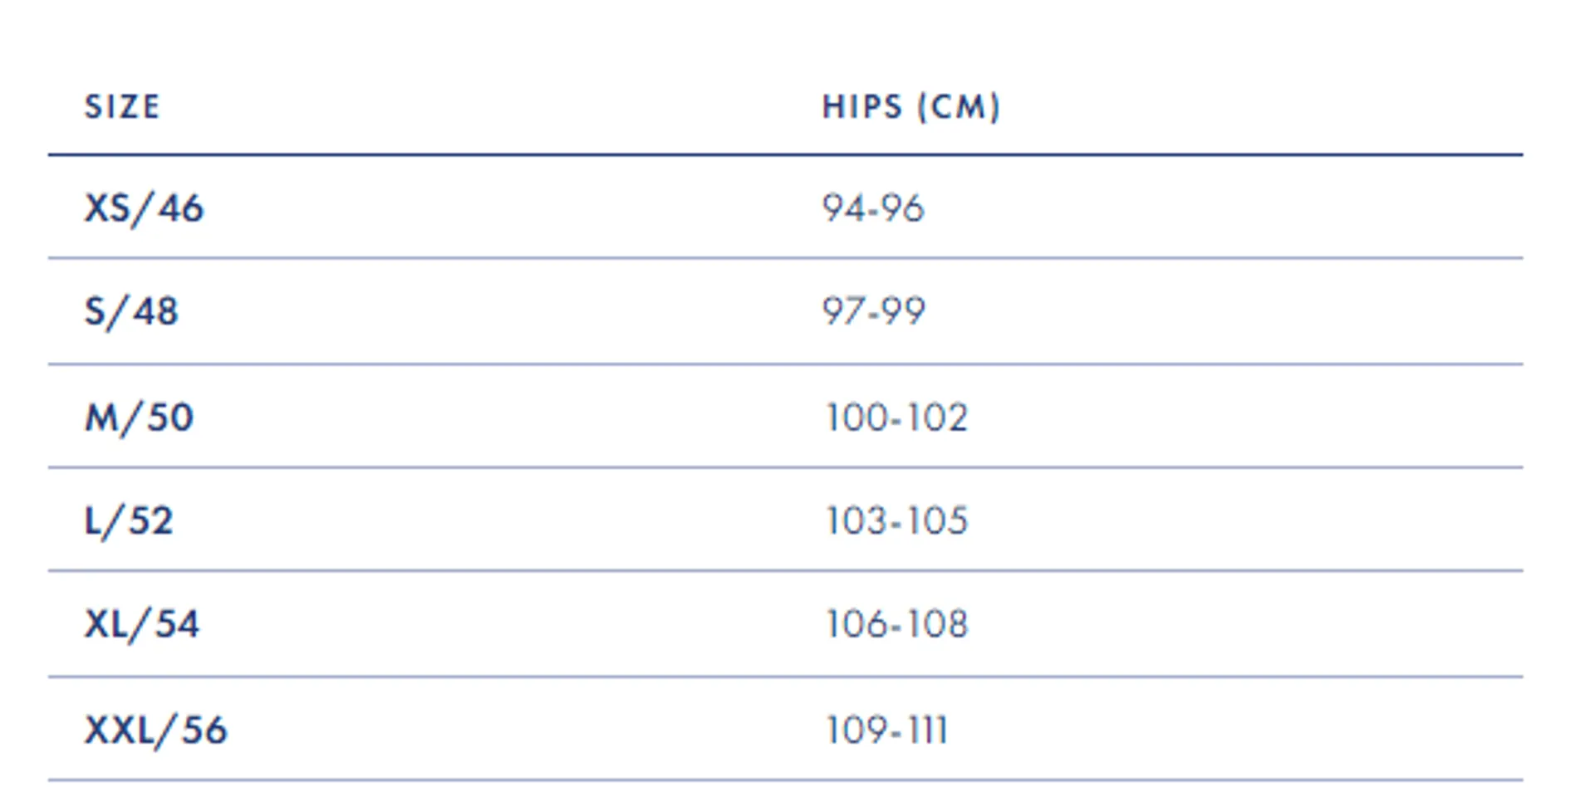This screenshot has height=811, width=1595.
Task: Click the 97-99 hips measurement
Action: (x=874, y=312)
